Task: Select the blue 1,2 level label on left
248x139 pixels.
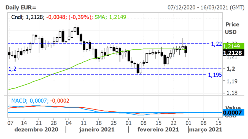Action: click(12, 68)
